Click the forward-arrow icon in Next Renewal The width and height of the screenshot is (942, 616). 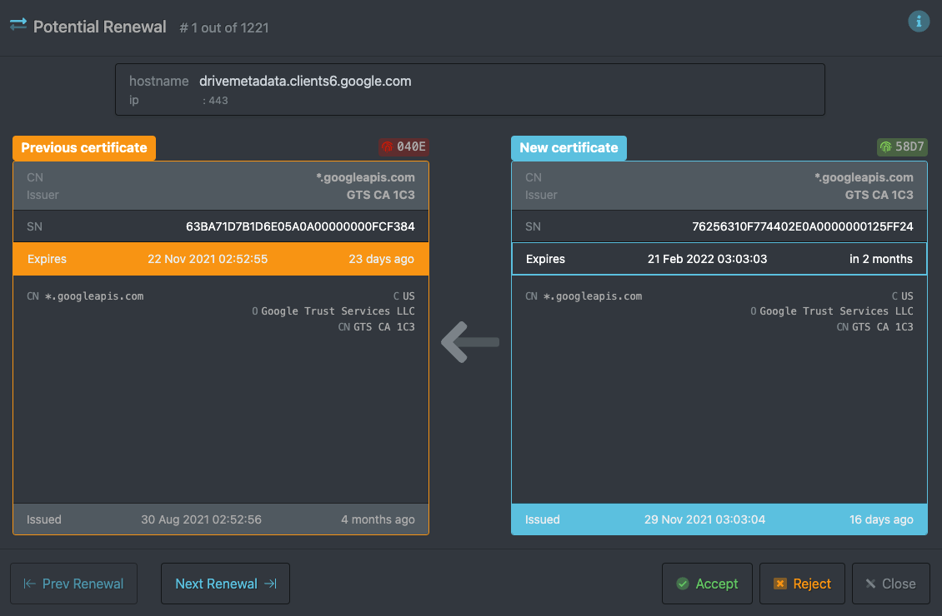coord(271,584)
